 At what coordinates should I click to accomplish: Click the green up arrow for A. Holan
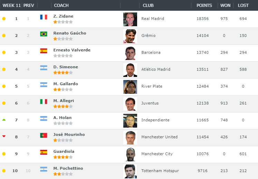click(x=4, y=120)
